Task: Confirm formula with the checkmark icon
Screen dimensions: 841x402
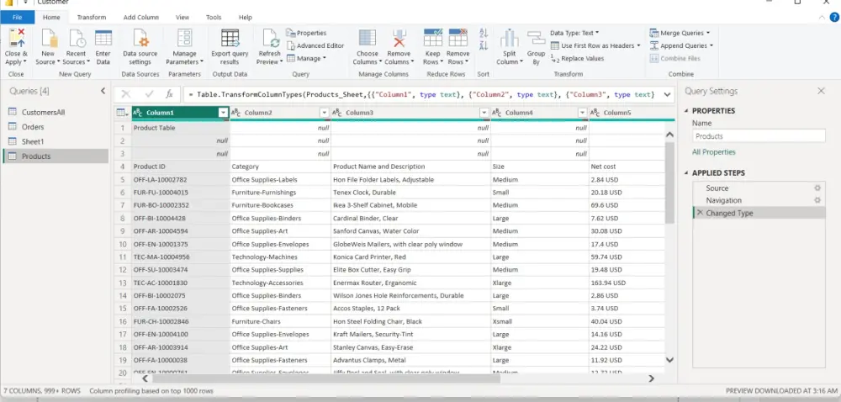Action: 149,94
